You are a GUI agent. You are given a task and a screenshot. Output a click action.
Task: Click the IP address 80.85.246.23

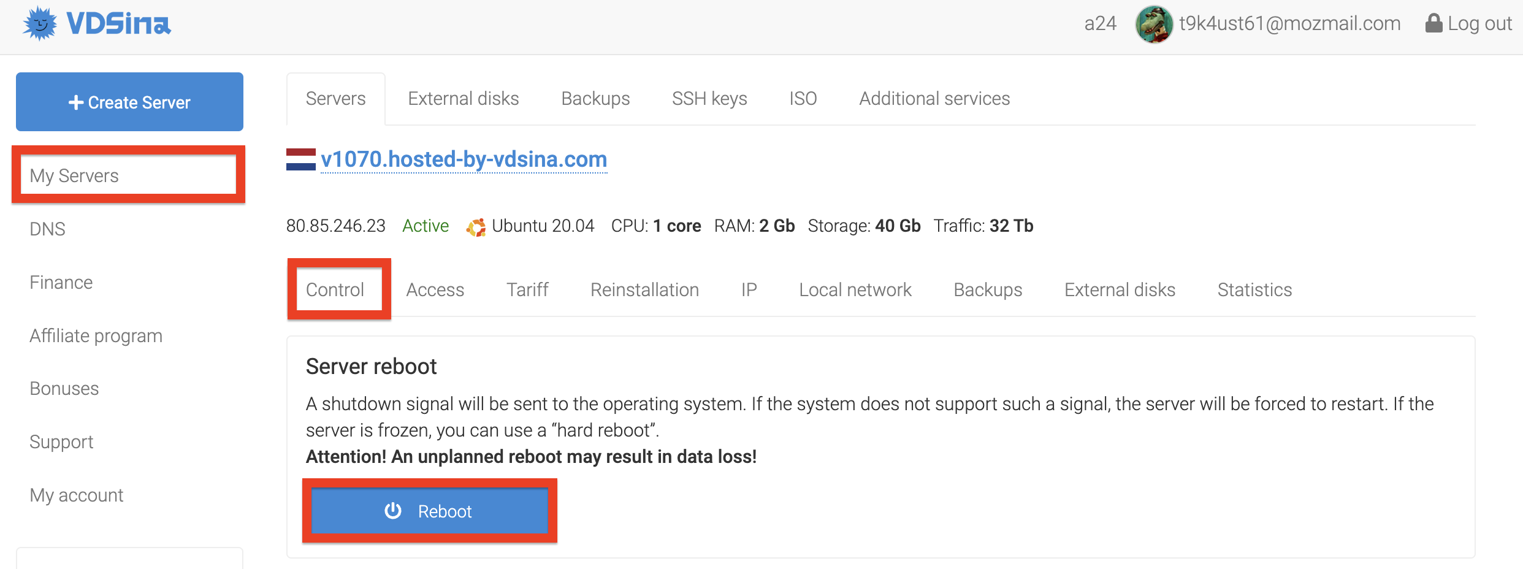[336, 226]
